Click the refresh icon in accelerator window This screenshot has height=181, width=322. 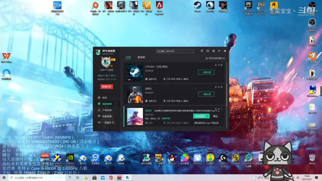(x=202, y=51)
